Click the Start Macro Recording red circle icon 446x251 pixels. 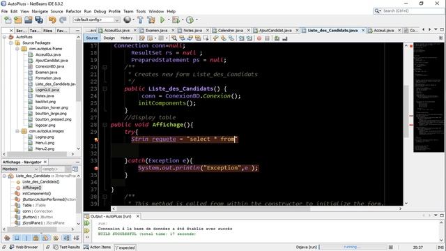(259, 38)
